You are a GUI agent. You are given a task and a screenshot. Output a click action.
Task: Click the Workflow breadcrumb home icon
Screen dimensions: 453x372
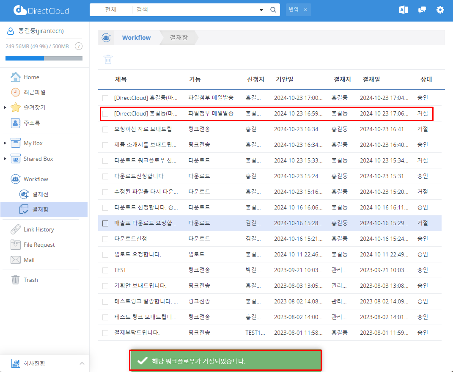[106, 38]
